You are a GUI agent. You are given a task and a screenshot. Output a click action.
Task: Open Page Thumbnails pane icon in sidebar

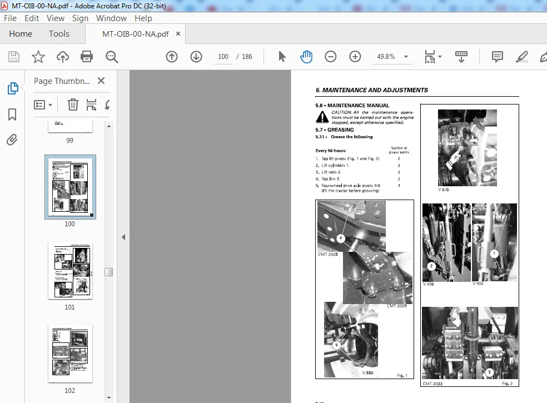[12, 88]
